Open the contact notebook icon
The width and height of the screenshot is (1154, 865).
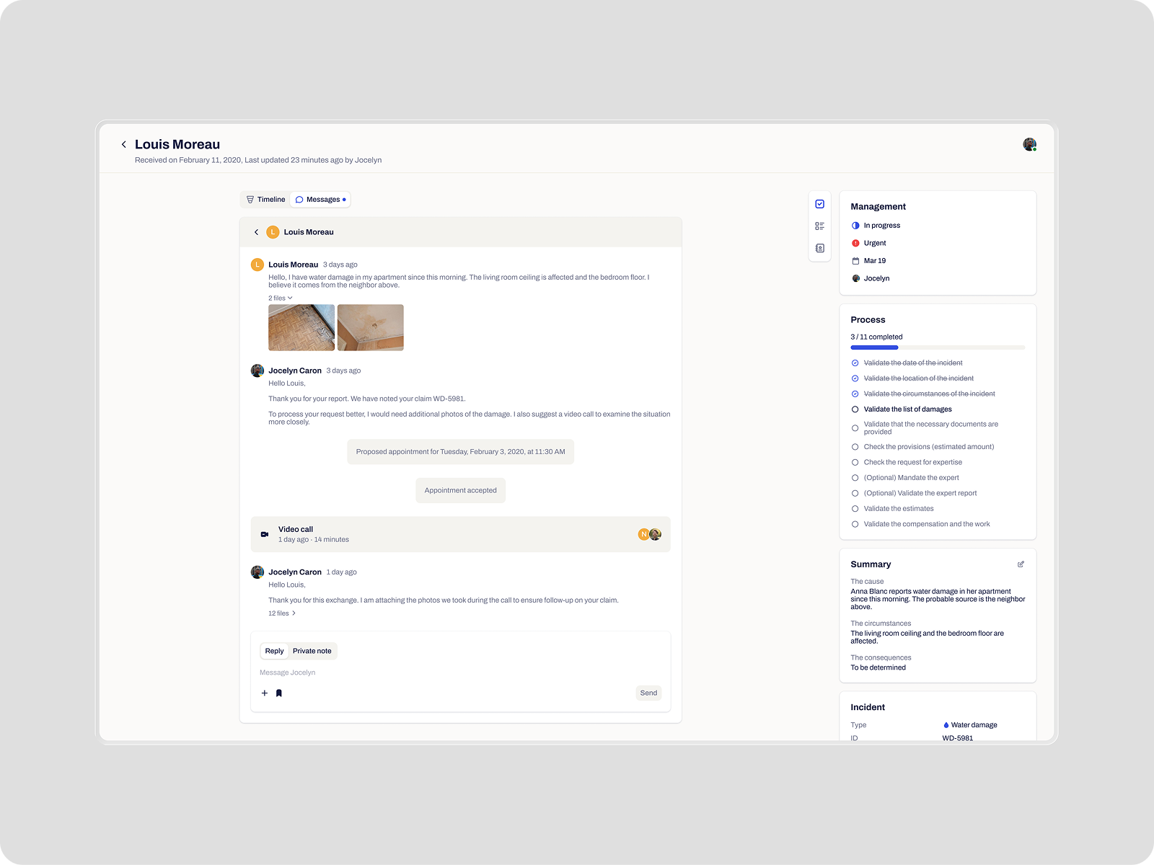[x=819, y=247]
